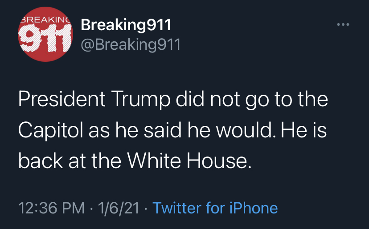Viewport: 369px width, 229px height.
Task: Open the @Breaking911 handle link
Action: tap(131, 44)
